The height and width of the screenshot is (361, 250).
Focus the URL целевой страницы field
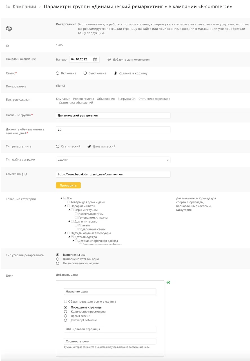[x=110, y=329]
